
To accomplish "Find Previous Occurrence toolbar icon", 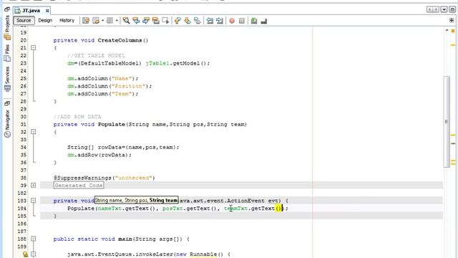I will tap(136, 21).
